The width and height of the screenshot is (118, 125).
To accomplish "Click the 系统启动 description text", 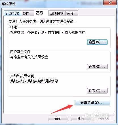I will 34,81.
